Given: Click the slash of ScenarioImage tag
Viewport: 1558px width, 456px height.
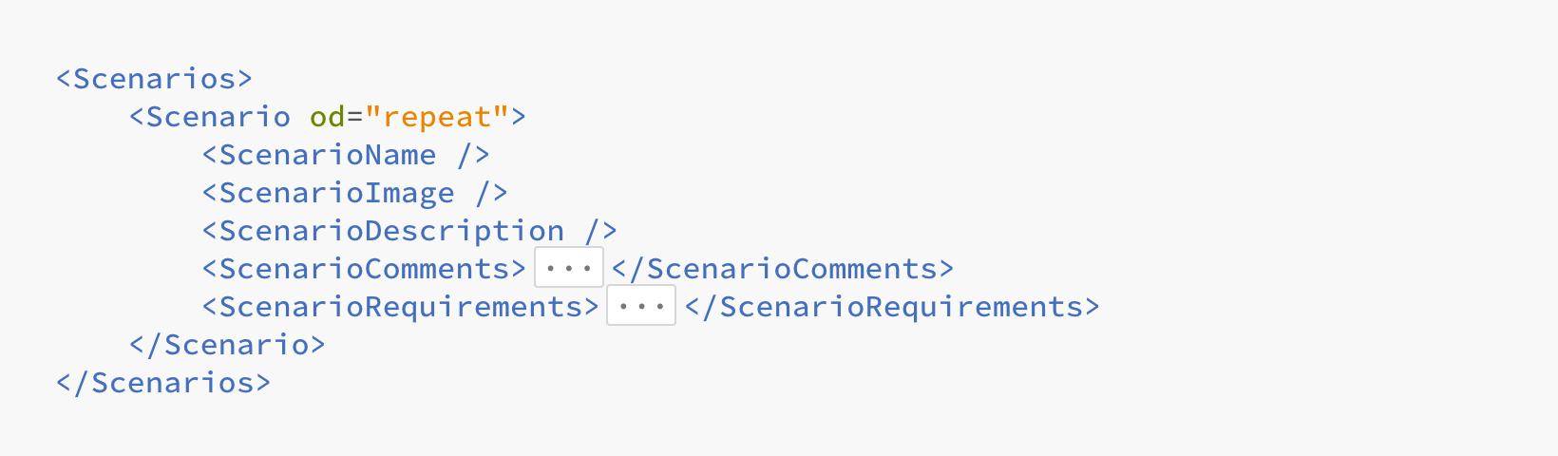Looking at the screenshot, I should click(483, 192).
